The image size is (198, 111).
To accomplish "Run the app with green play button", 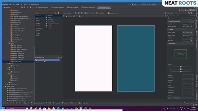I will (x=159, y=4).
